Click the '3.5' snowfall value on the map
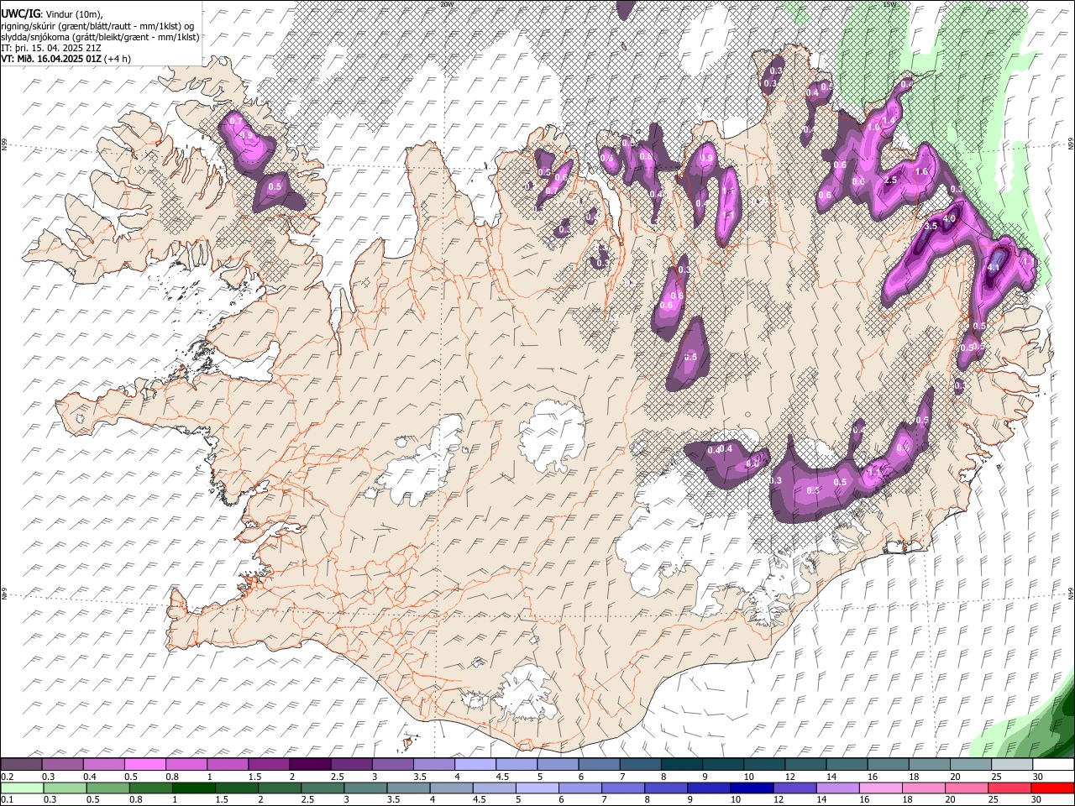Screen dimensions: 1075x806 click(x=931, y=227)
